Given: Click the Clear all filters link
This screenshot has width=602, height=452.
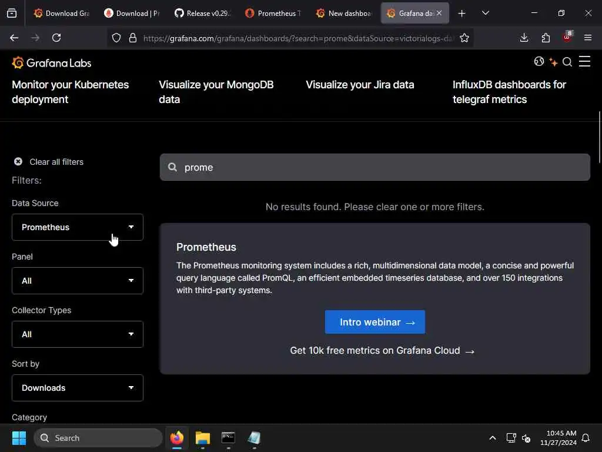Looking at the screenshot, I should (x=56, y=162).
